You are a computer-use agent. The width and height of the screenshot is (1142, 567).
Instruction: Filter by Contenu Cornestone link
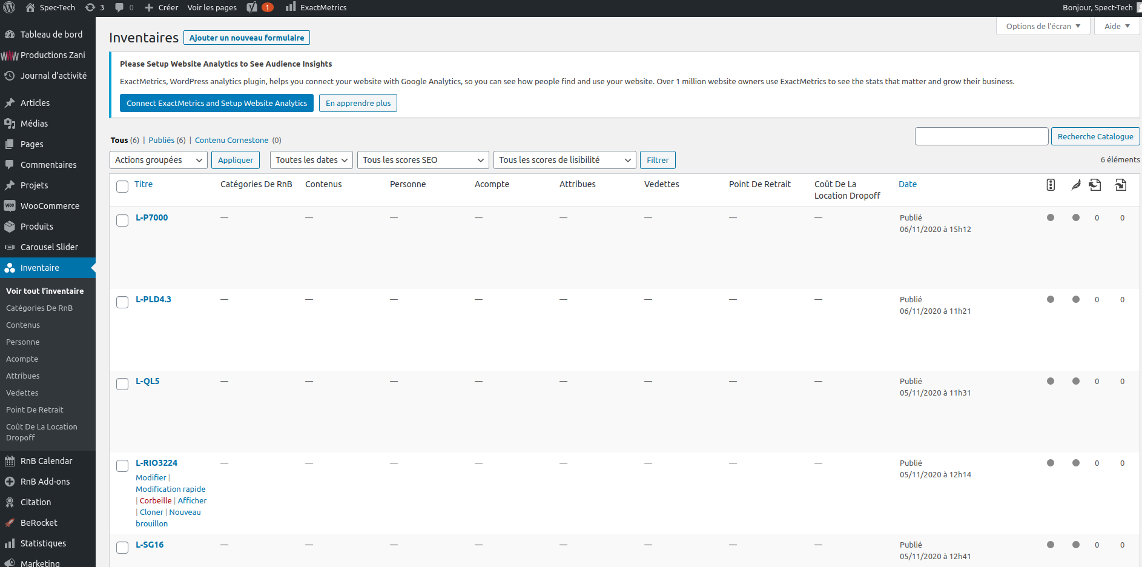(231, 140)
